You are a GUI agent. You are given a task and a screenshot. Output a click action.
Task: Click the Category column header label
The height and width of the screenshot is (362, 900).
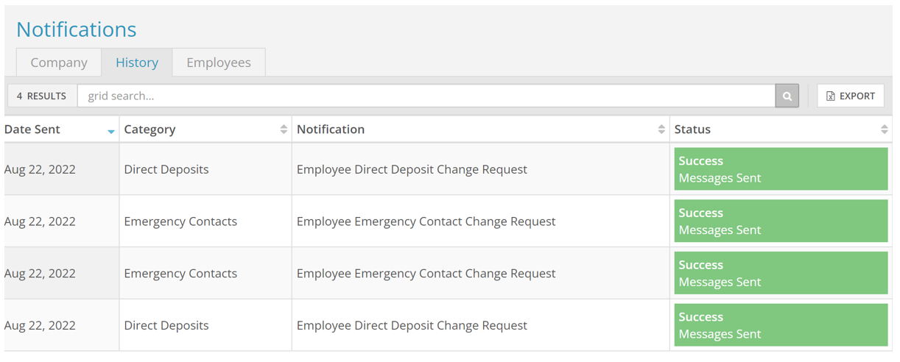point(150,129)
